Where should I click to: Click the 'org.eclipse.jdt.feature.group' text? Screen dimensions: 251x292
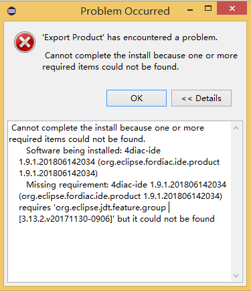(x=110, y=208)
